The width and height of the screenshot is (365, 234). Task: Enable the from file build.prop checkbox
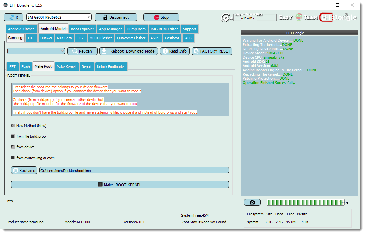pos(13,136)
